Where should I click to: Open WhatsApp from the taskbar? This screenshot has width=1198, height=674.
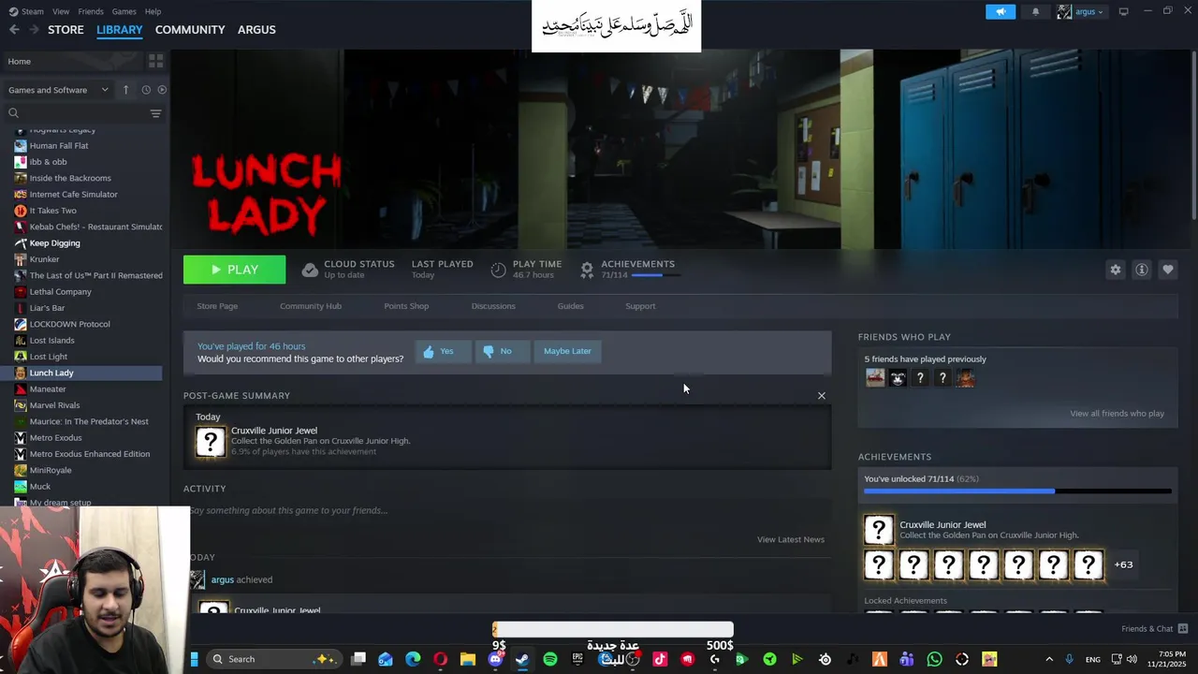[934, 659]
